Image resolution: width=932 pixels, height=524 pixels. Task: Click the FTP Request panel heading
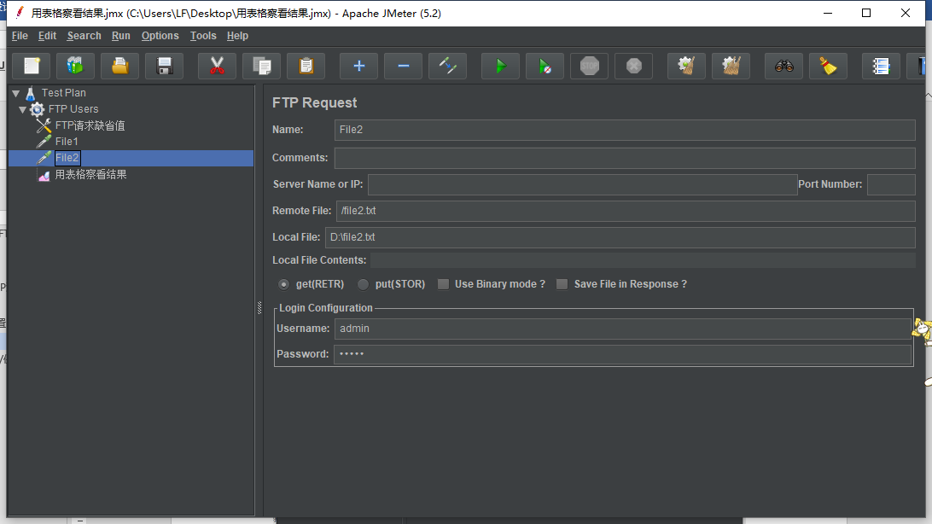point(314,102)
